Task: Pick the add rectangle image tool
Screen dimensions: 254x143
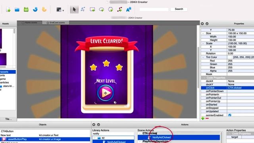Action: [x=92, y=10]
